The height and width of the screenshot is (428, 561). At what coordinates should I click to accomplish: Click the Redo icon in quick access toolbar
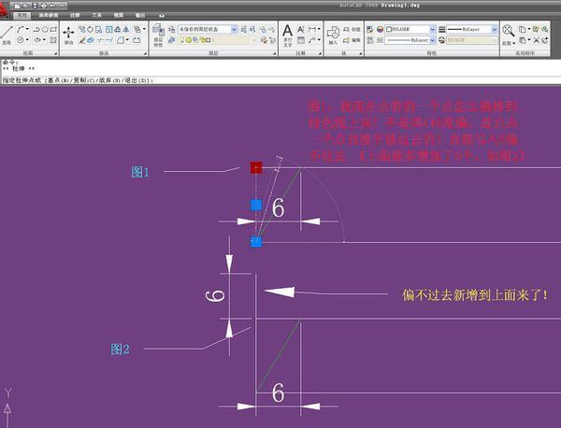click(61, 7)
